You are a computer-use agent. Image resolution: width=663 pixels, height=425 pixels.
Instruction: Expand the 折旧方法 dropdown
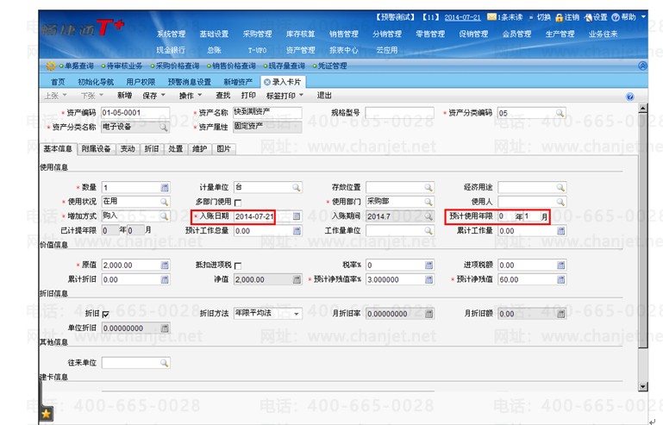[x=297, y=314]
